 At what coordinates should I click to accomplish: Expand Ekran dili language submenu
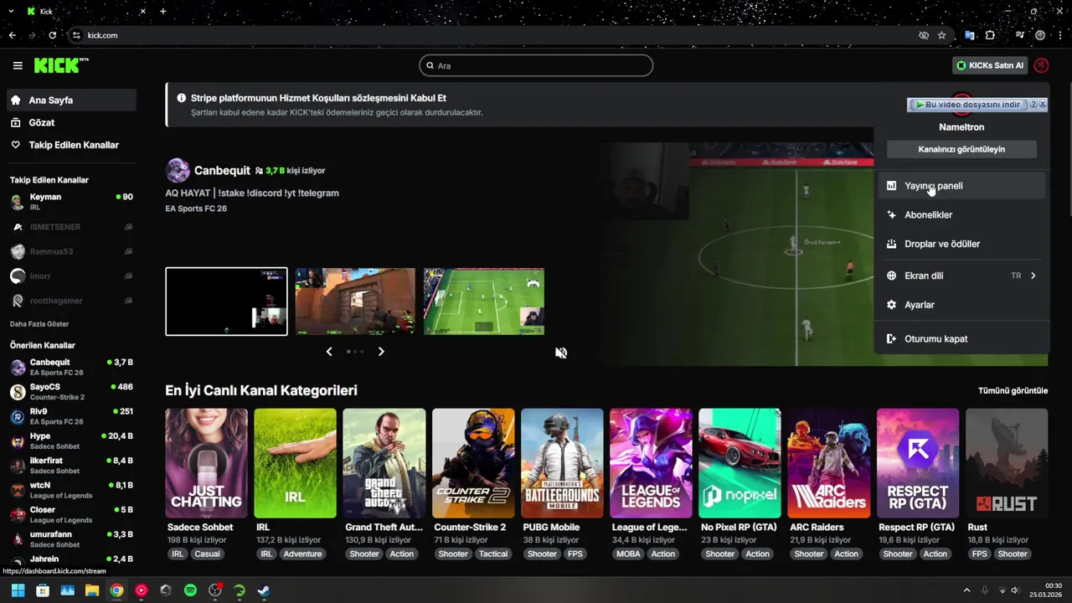(961, 276)
